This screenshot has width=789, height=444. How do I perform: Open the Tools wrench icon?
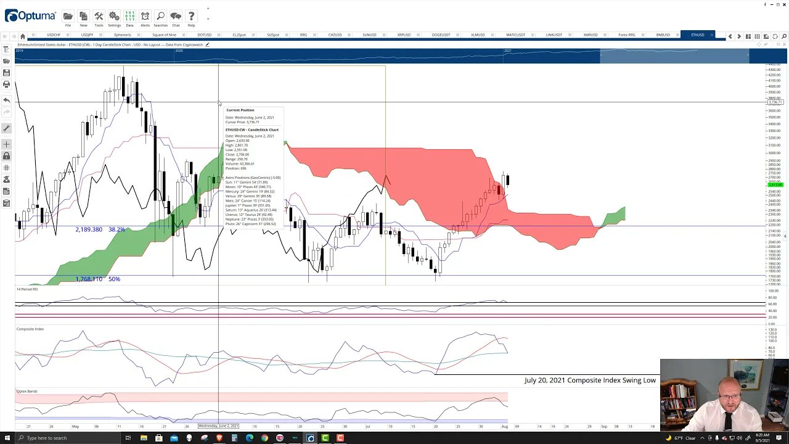99,16
